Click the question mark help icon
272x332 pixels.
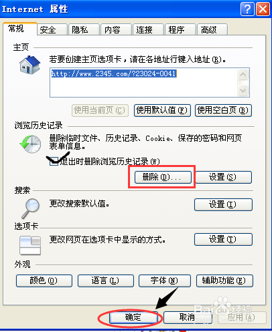[x=247, y=9]
